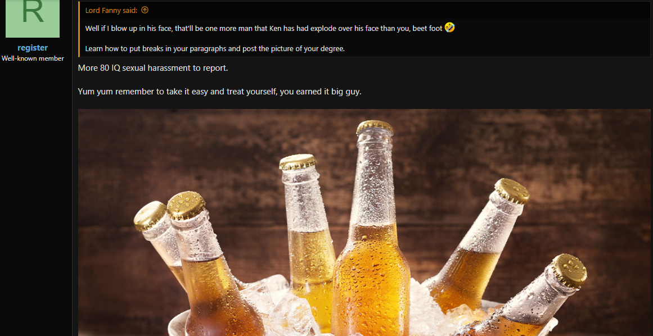Viewport: 653px width, 336px height.
Task: Click the "Yum yum remember to take it easy" line
Action: tap(219, 92)
